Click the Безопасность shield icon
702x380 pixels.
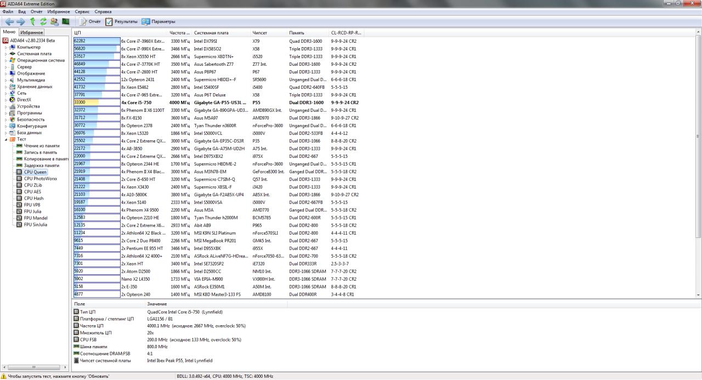(x=13, y=120)
